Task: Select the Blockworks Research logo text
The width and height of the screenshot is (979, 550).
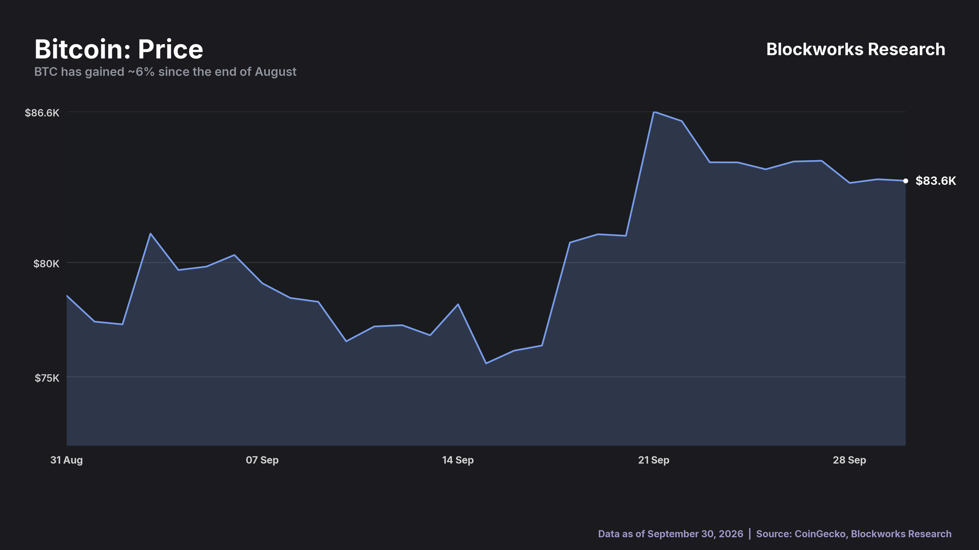Action: tap(856, 49)
